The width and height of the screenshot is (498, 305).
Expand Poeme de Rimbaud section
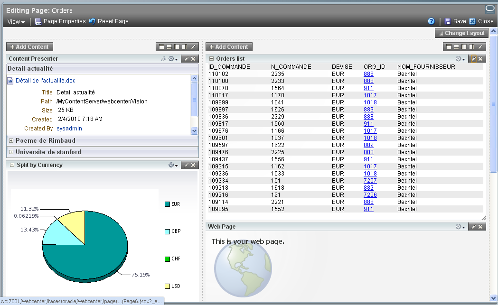[x=11, y=140]
